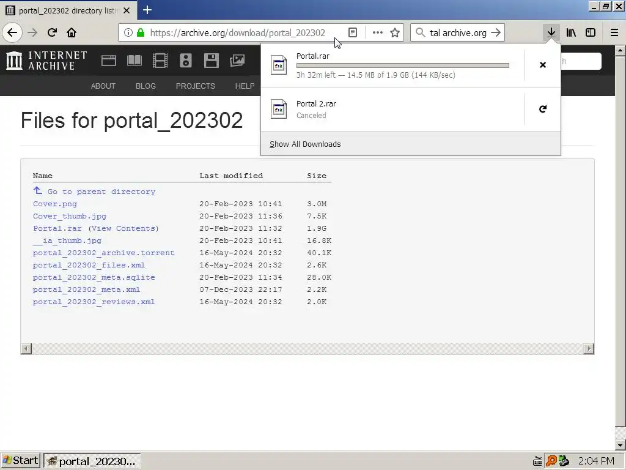Open portal_202302_meta.xml link
This screenshot has width=626, height=470.
(x=87, y=289)
